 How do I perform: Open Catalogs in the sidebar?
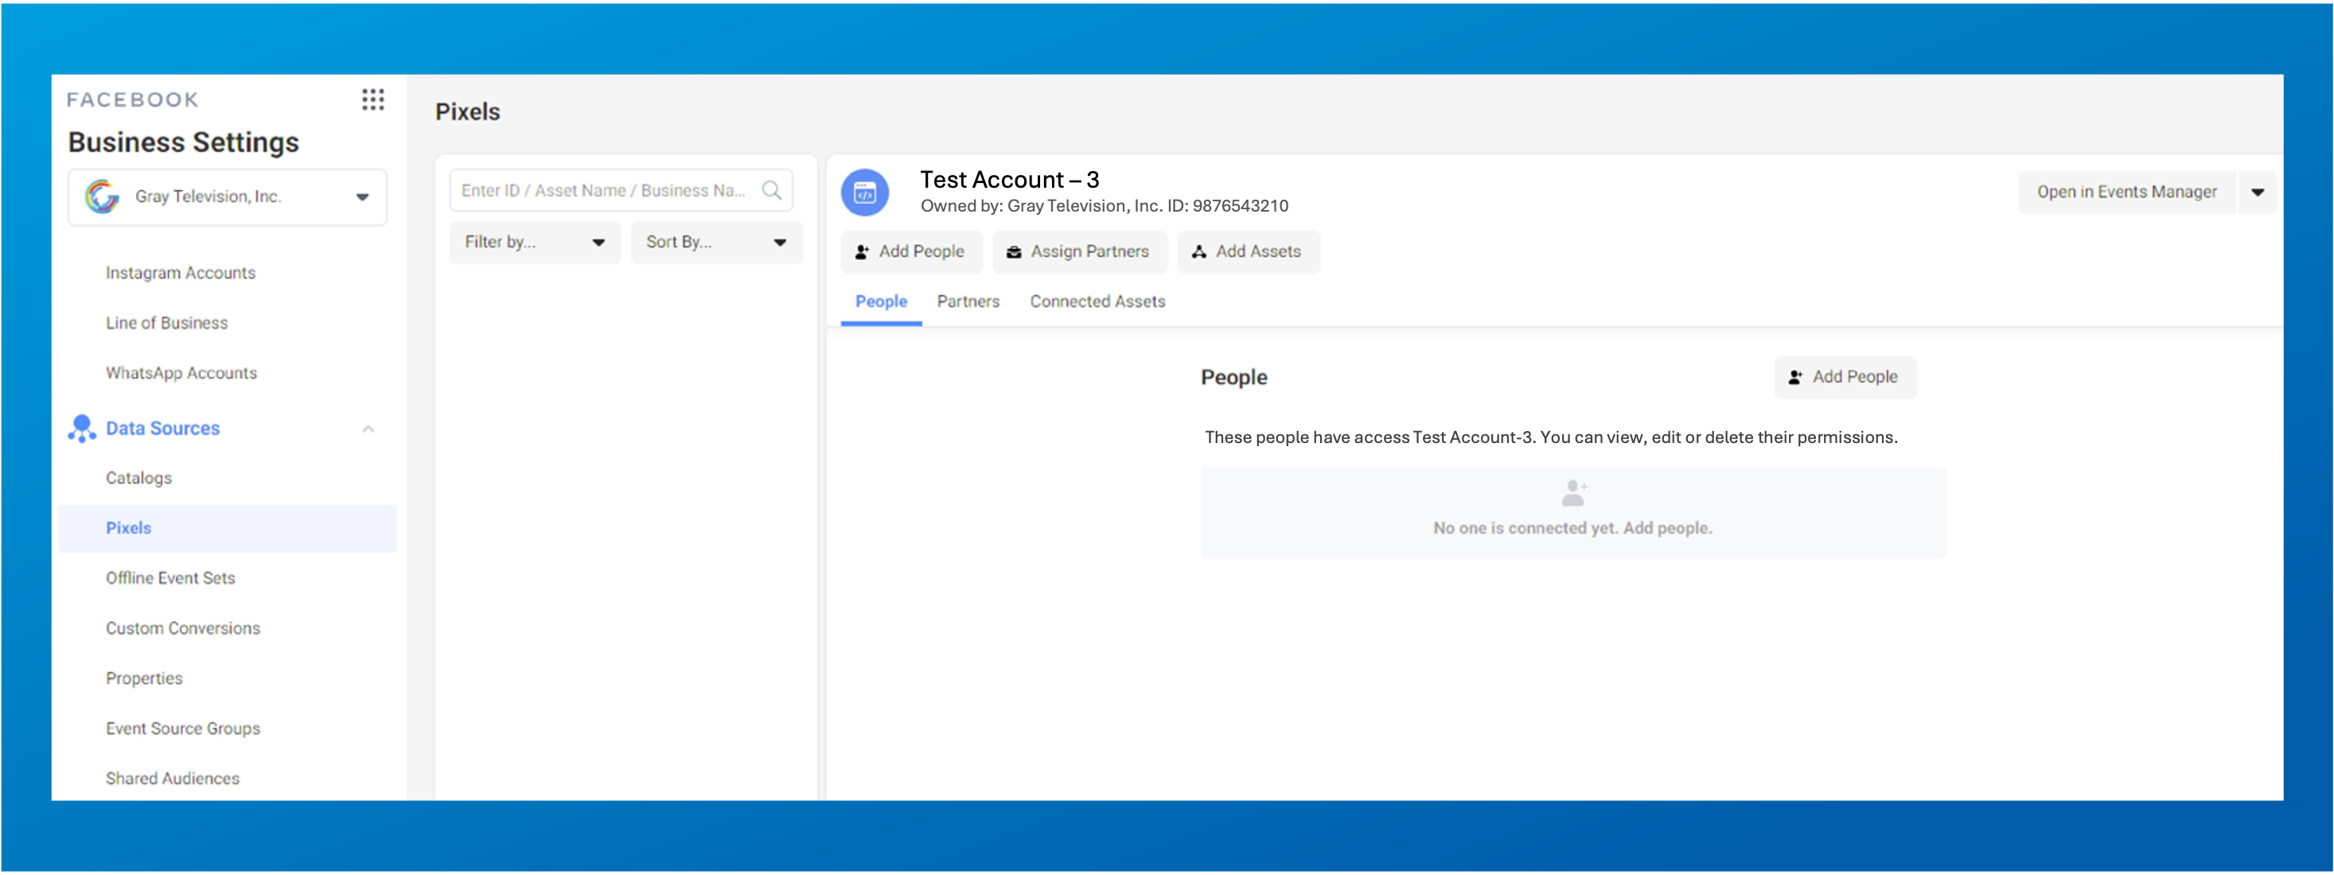coord(138,477)
